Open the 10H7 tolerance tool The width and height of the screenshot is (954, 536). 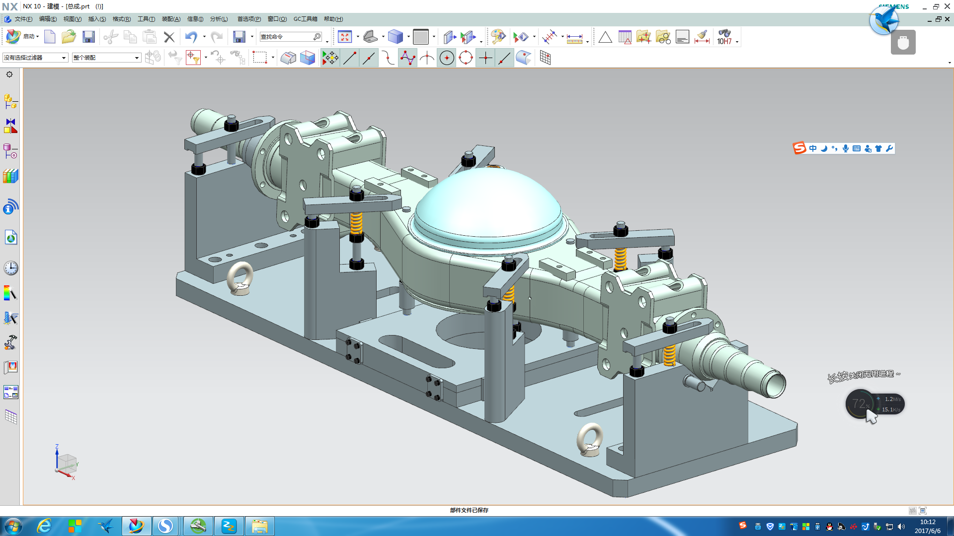pos(724,37)
